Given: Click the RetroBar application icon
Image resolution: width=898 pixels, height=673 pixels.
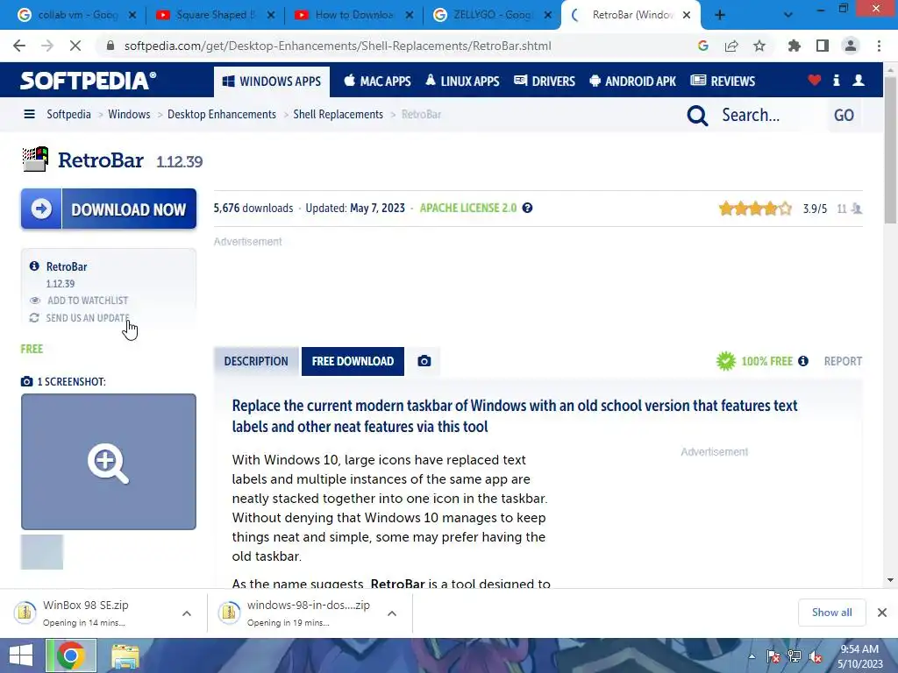Looking at the screenshot, I should pyautogui.click(x=35, y=159).
